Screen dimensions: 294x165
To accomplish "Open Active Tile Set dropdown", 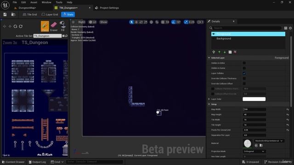I will (47, 36).
